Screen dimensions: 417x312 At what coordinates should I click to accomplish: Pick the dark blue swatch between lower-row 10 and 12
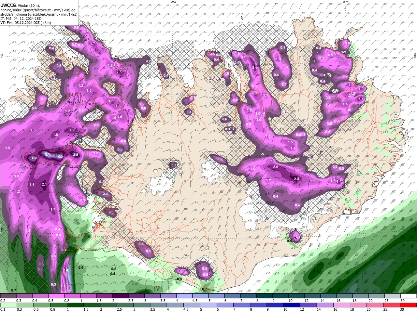point(291,305)
